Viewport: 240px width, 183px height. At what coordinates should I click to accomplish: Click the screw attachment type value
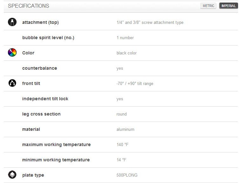click(x=150, y=22)
